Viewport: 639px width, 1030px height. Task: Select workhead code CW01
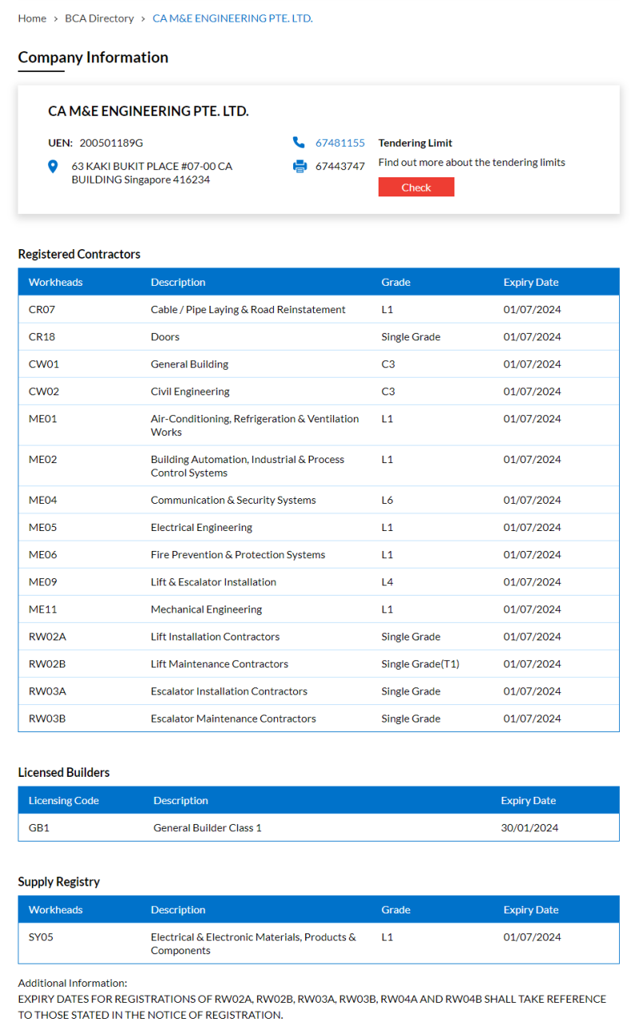(x=44, y=364)
